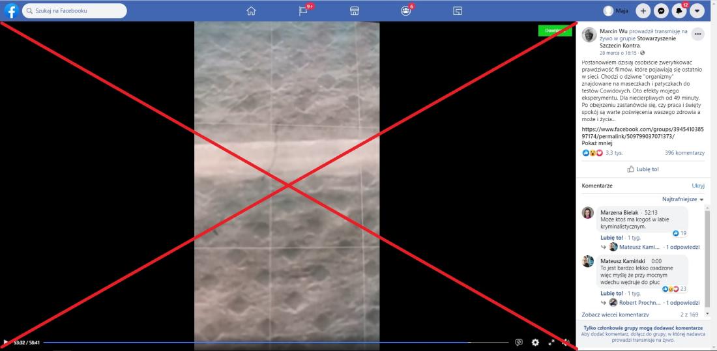The image size is (717, 351).
Task: Open Maja's profile
Action: (616, 11)
